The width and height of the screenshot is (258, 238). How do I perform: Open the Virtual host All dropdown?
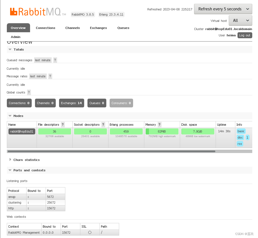coord(240,20)
